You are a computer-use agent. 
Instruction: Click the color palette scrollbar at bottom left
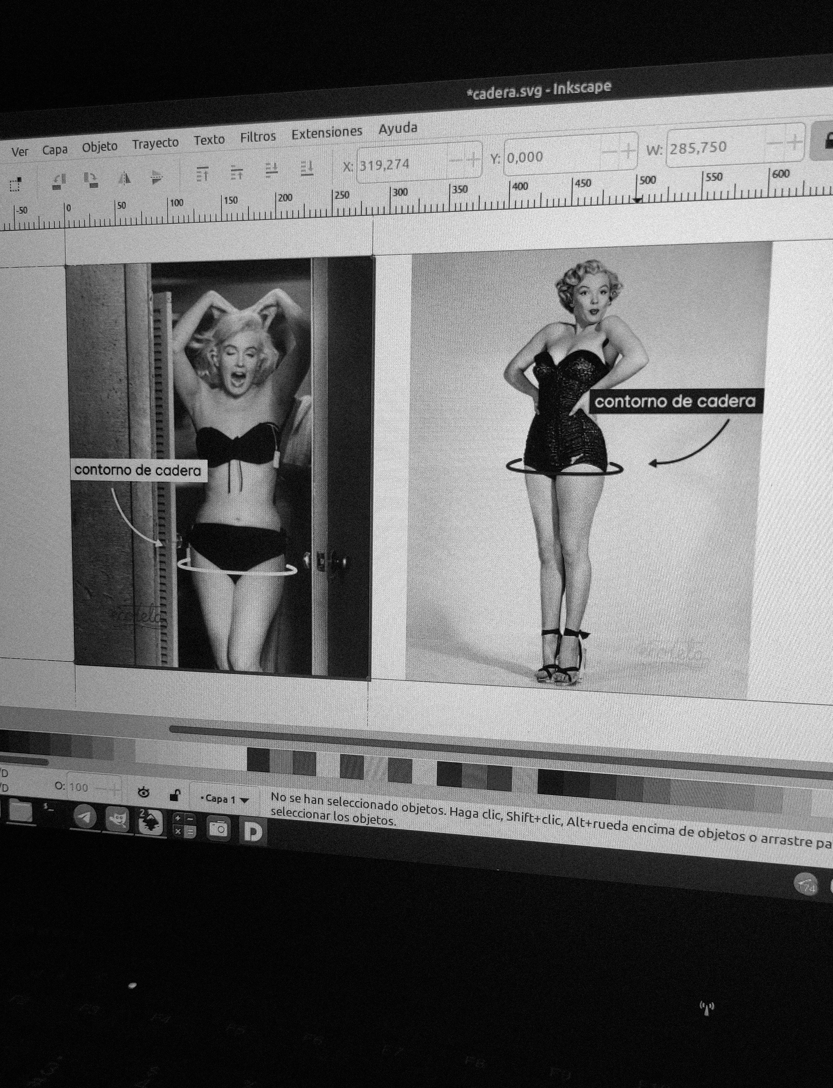tap(24, 761)
